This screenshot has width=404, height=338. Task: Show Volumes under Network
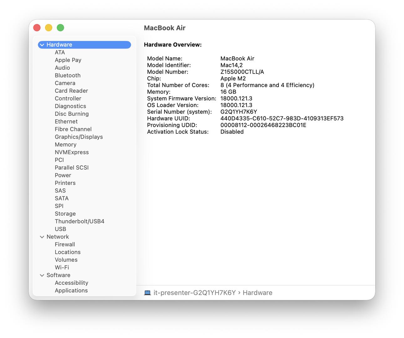click(66, 260)
